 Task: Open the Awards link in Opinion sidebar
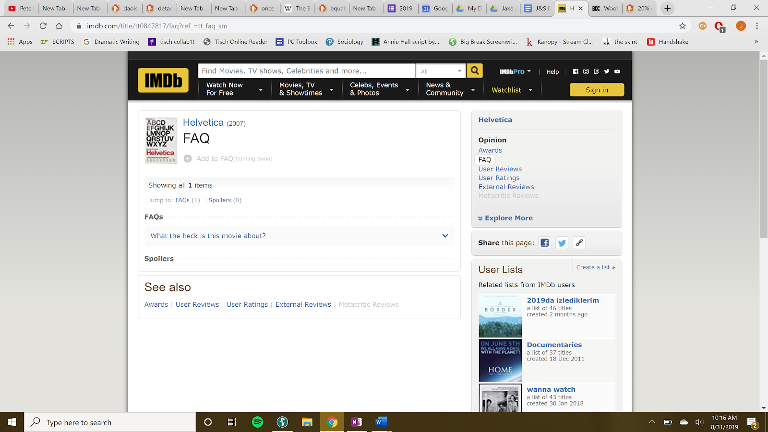pos(490,150)
